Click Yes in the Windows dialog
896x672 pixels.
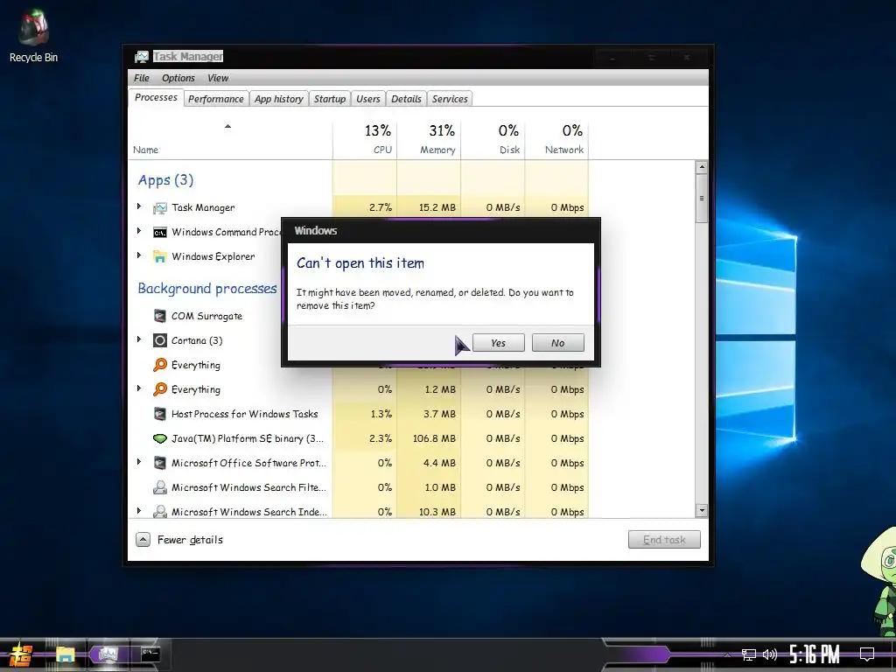(x=498, y=343)
